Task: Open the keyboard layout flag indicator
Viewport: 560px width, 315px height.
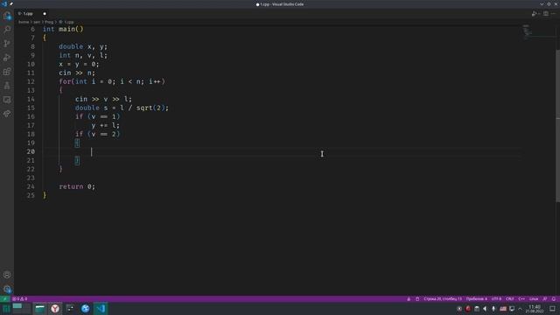Action: pyautogui.click(x=503, y=309)
